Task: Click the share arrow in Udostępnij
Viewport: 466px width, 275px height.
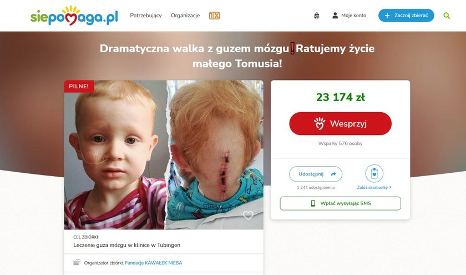Action: [x=333, y=174]
